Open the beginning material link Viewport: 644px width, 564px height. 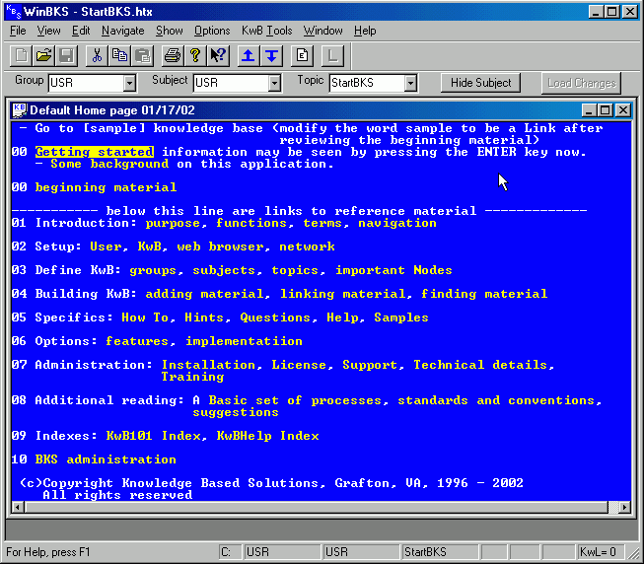(x=106, y=187)
